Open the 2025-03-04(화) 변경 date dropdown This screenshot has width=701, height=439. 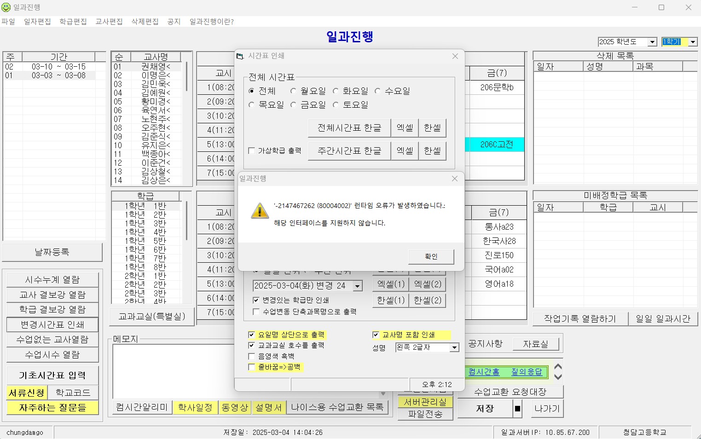click(357, 286)
